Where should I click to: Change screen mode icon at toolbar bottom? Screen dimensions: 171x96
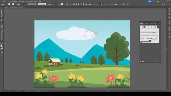[2, 53]
